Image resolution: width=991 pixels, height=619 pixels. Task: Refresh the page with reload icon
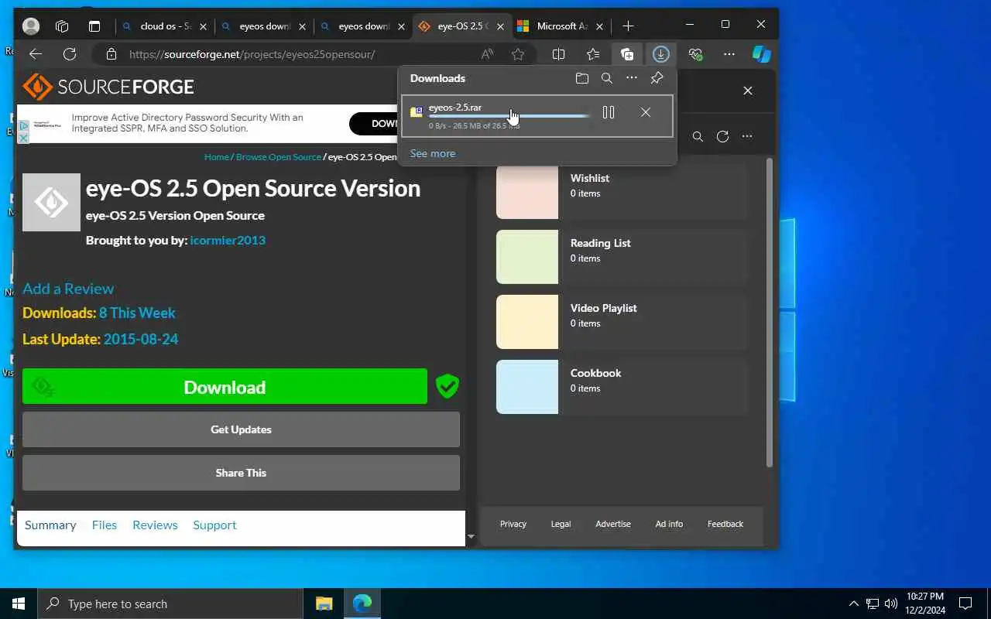(70, 54)
